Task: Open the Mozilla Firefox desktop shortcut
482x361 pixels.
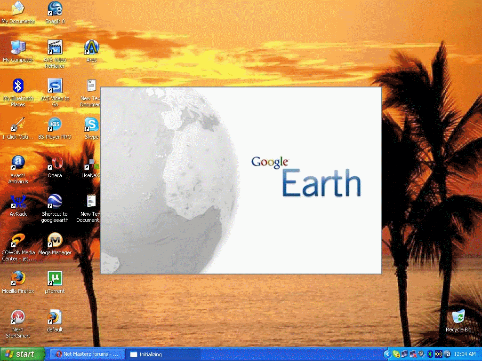Action: (18, 279)
